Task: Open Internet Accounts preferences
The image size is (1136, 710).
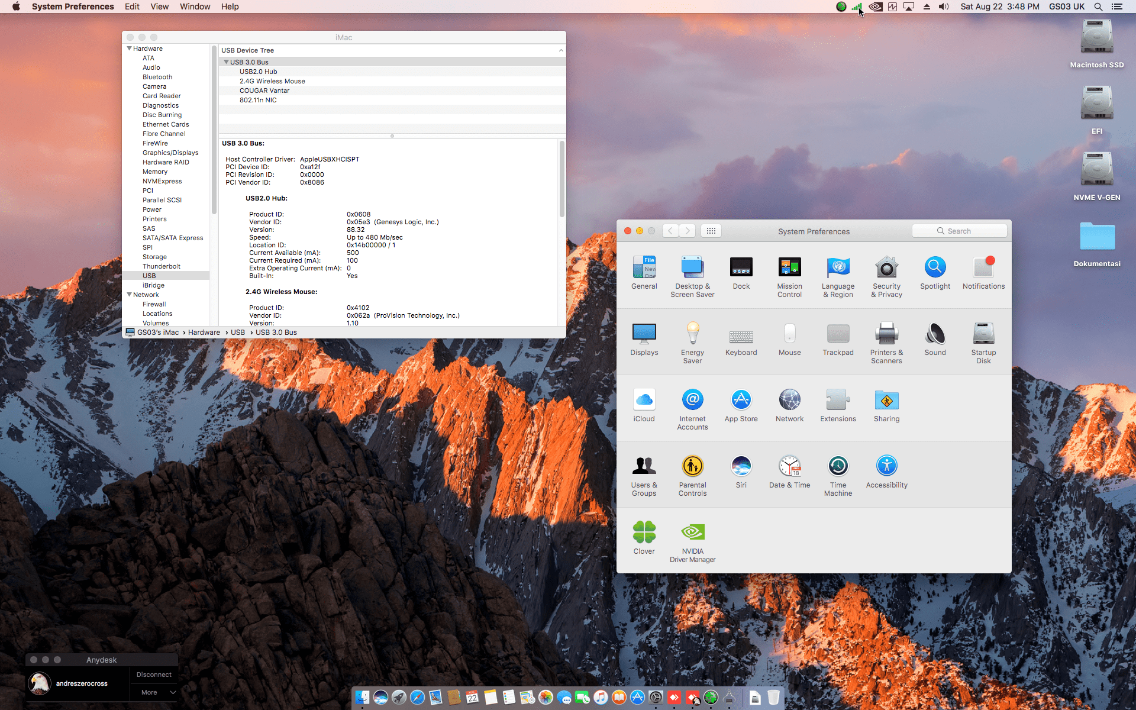Action: pos(692,409)
